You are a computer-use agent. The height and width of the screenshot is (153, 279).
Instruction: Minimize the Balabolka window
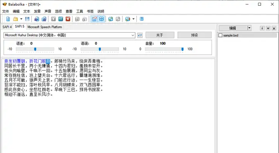(247, 4)
